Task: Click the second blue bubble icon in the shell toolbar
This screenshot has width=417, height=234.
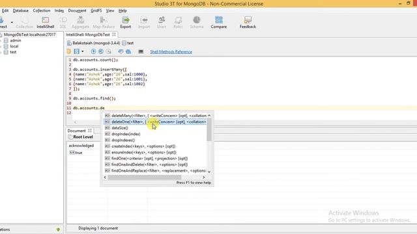Action: click(128, 51)
